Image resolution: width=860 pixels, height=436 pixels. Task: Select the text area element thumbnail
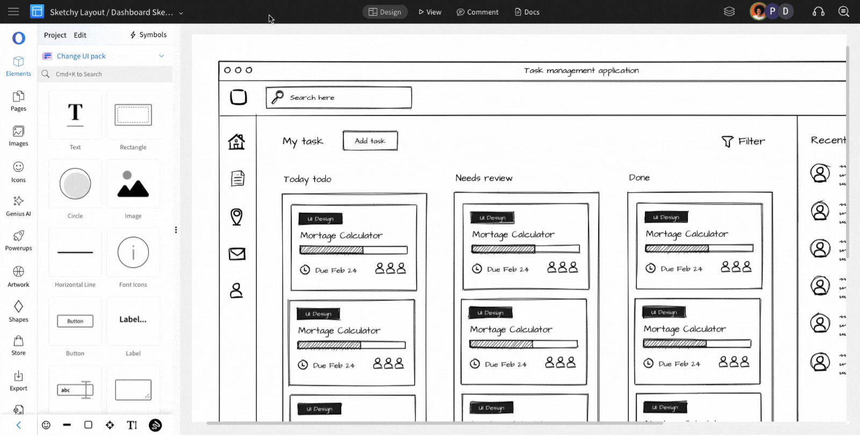click(x=133, y=390)
